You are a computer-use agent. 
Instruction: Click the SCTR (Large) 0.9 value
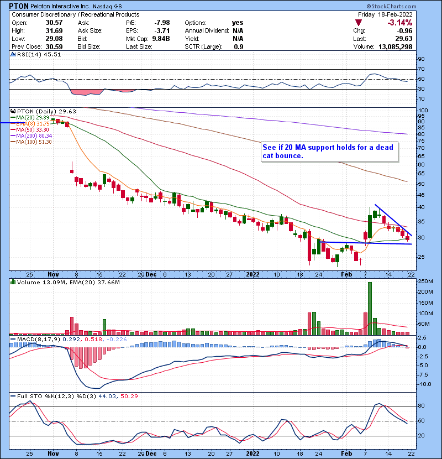[239, 46]
